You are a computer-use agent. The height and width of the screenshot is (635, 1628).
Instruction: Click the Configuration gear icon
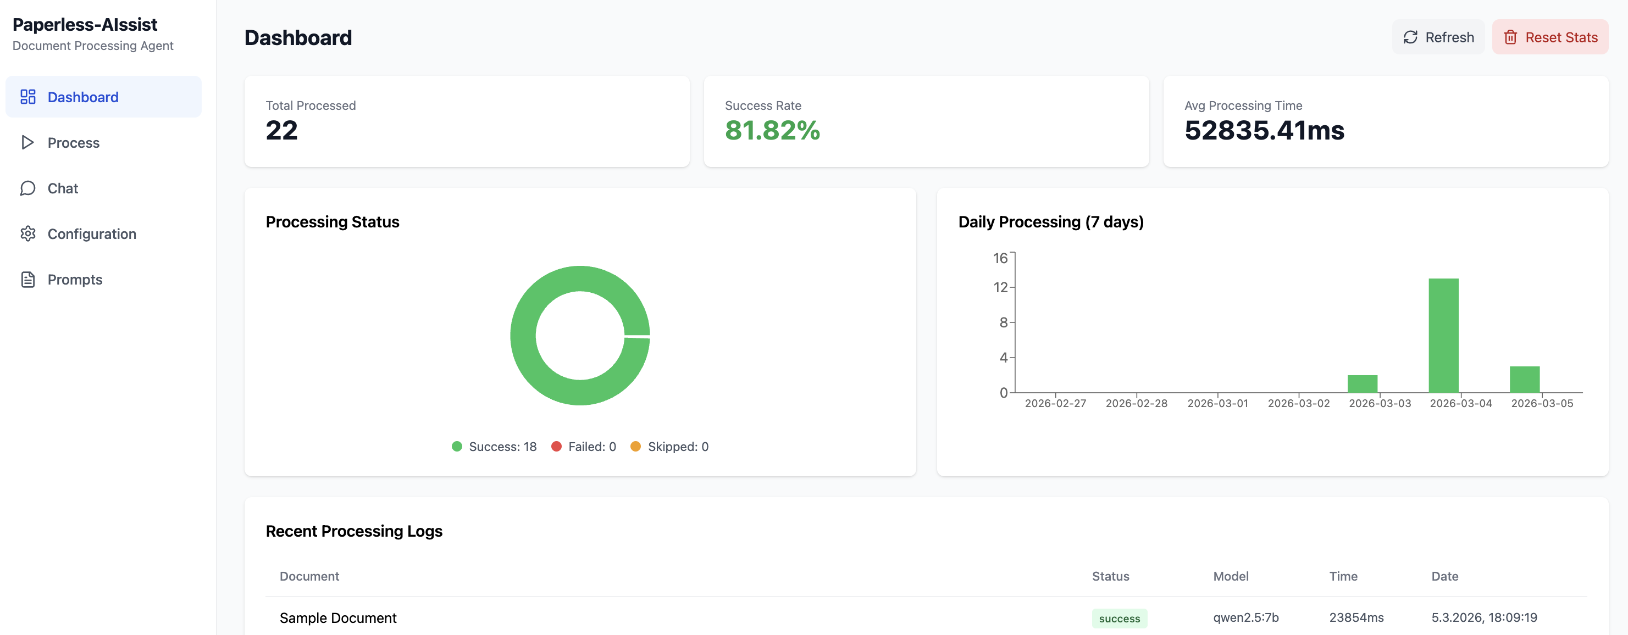pyautogui.click(x=28, y=234)
